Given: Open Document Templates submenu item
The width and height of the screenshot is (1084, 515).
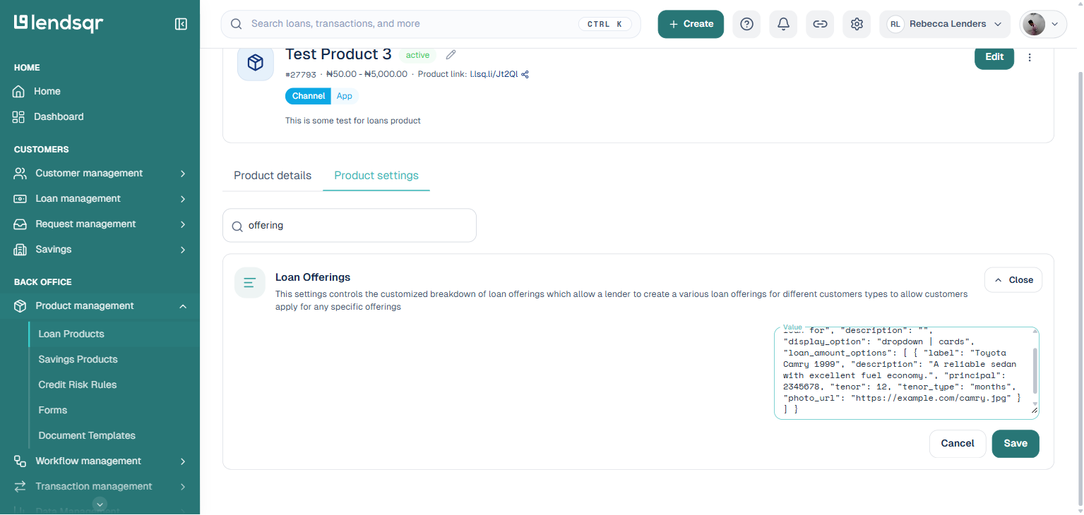Looking at the screenshot, I should [87, 435].
